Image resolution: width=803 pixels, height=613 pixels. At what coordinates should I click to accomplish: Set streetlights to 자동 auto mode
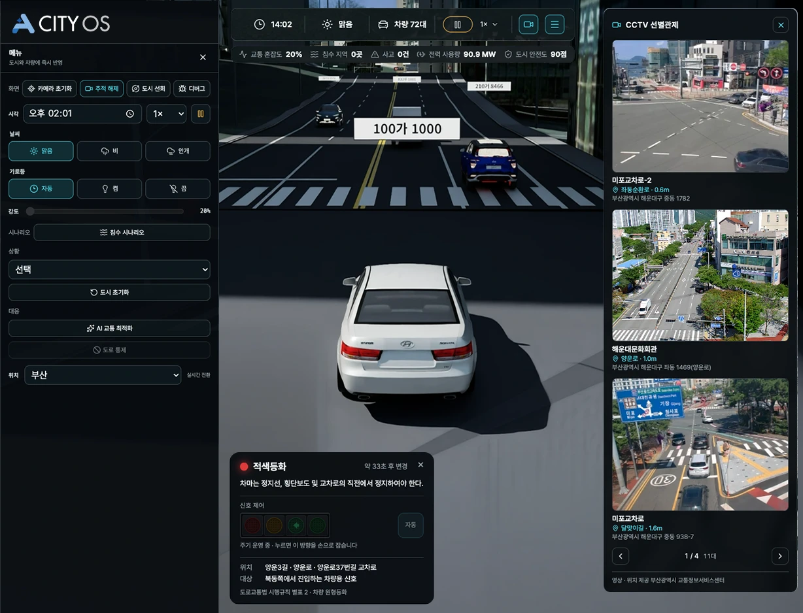click(41, 188)
